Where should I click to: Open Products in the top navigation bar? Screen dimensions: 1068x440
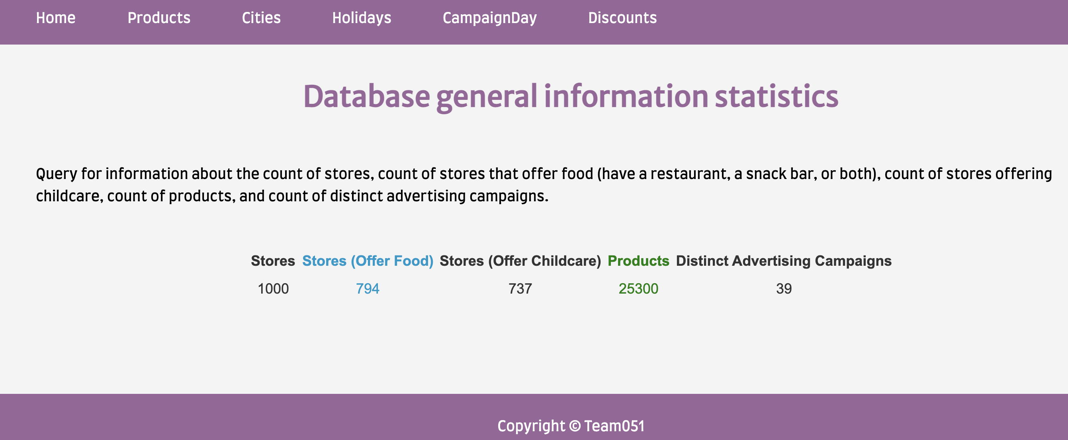(x=159, y=18)
